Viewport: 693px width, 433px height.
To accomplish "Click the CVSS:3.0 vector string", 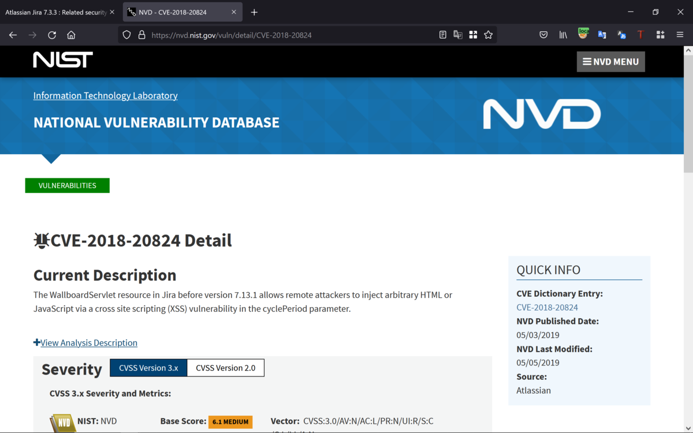I will coord(368,421).
